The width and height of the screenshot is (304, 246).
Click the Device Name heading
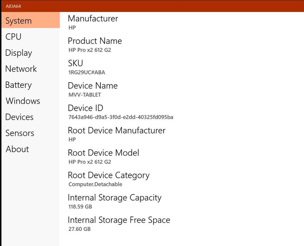(93, 86)
